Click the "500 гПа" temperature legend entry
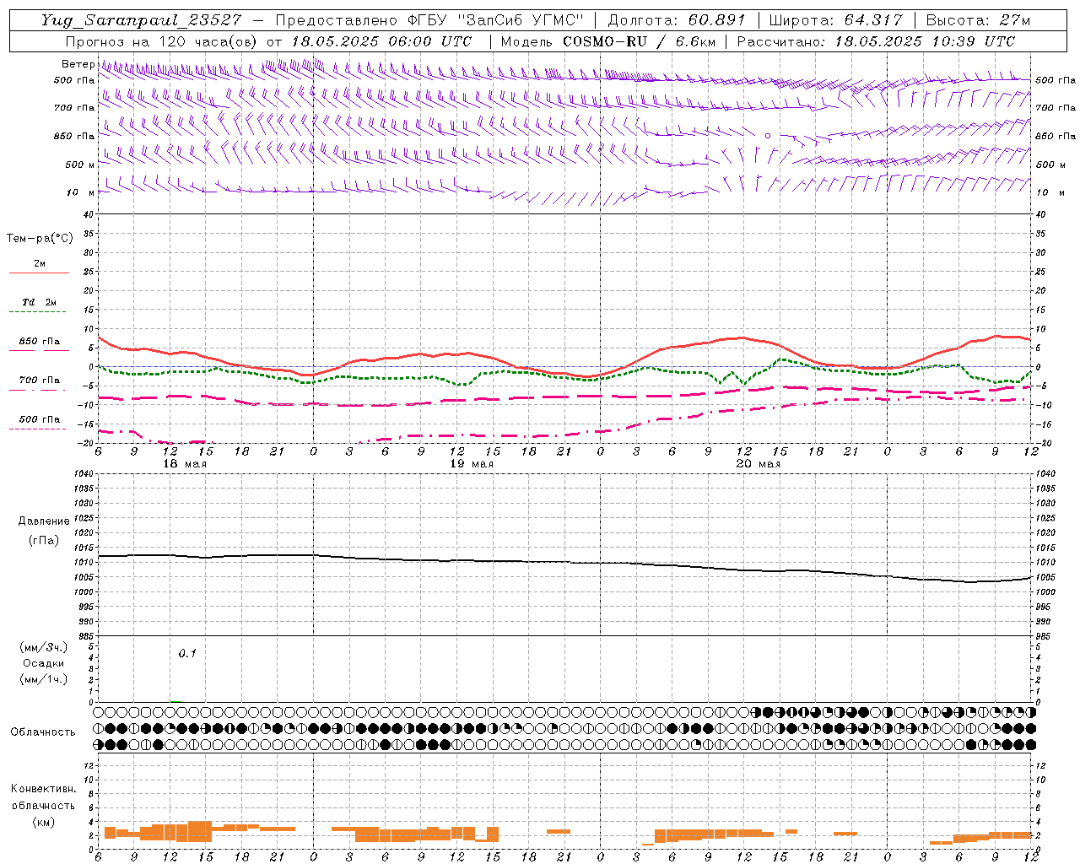 click(x=40, y=418)
